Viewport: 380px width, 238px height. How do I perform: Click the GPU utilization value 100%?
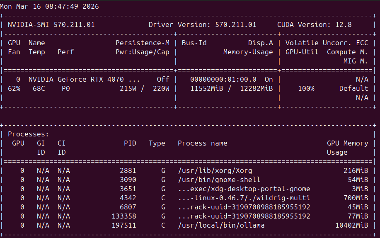point(306,89)
